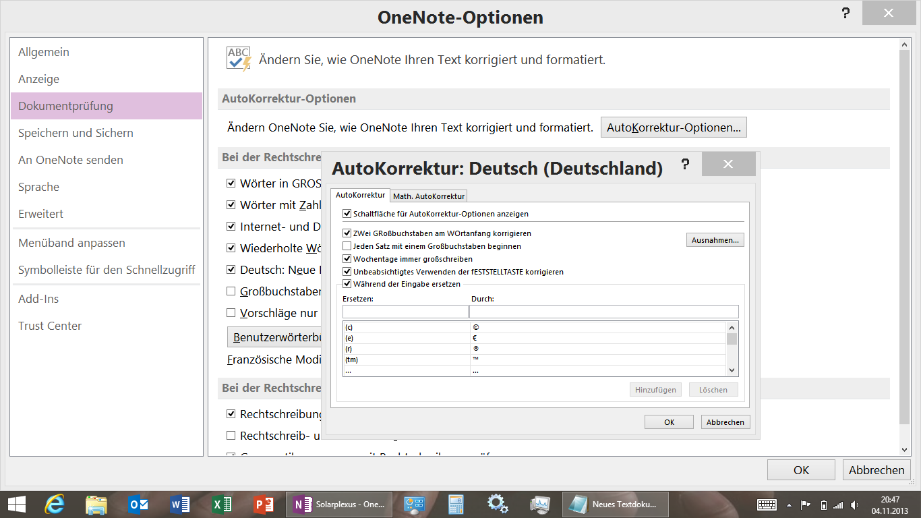Select the (tm) replacement row

(x=534, y=359)
